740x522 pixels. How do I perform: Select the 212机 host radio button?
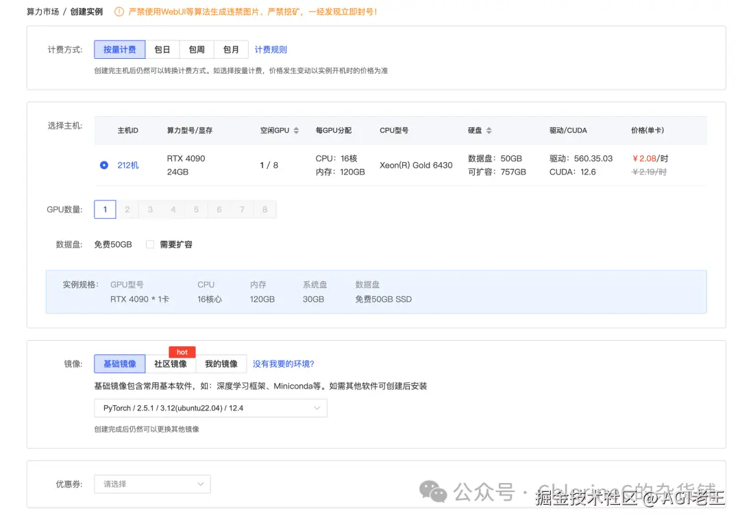point(104,166)
